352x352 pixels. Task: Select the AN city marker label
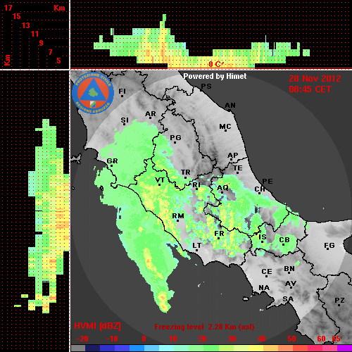[230, 106]
